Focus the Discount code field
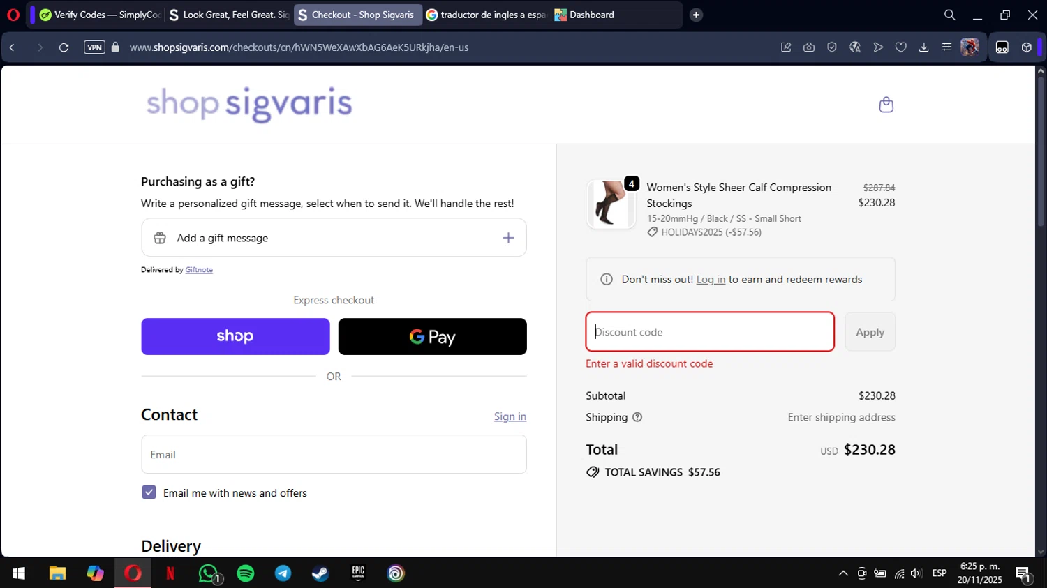 (710, 332)
